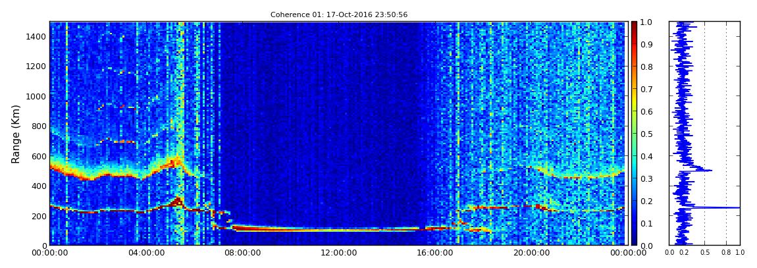757x268 pixels.
Task: Click the 400 range tick label
Action: coord(39,186)
